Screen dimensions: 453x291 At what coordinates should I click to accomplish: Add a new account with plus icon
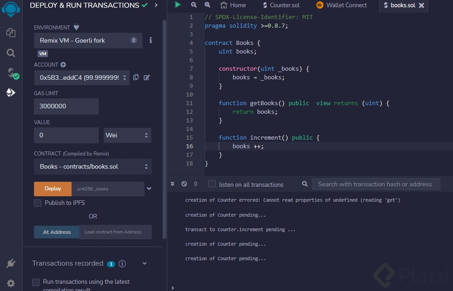coord(63,65)
